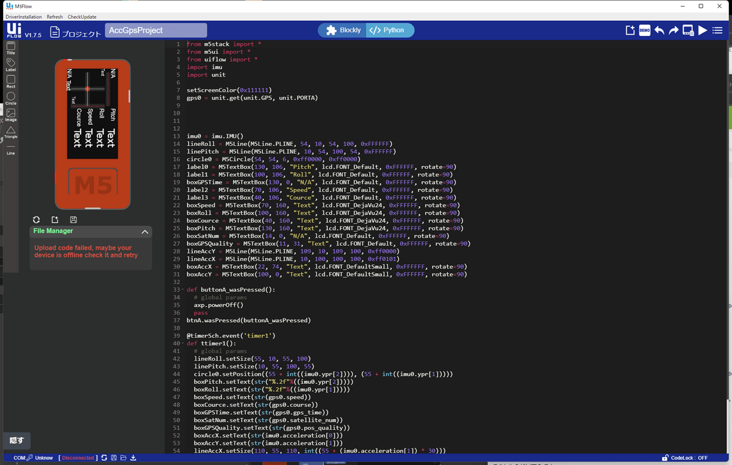Image resolution: width=732 pixels, height=465 pixels.
Task: Click the @timerSch.event('timer1') line
Action: click(x=231, y=336)
